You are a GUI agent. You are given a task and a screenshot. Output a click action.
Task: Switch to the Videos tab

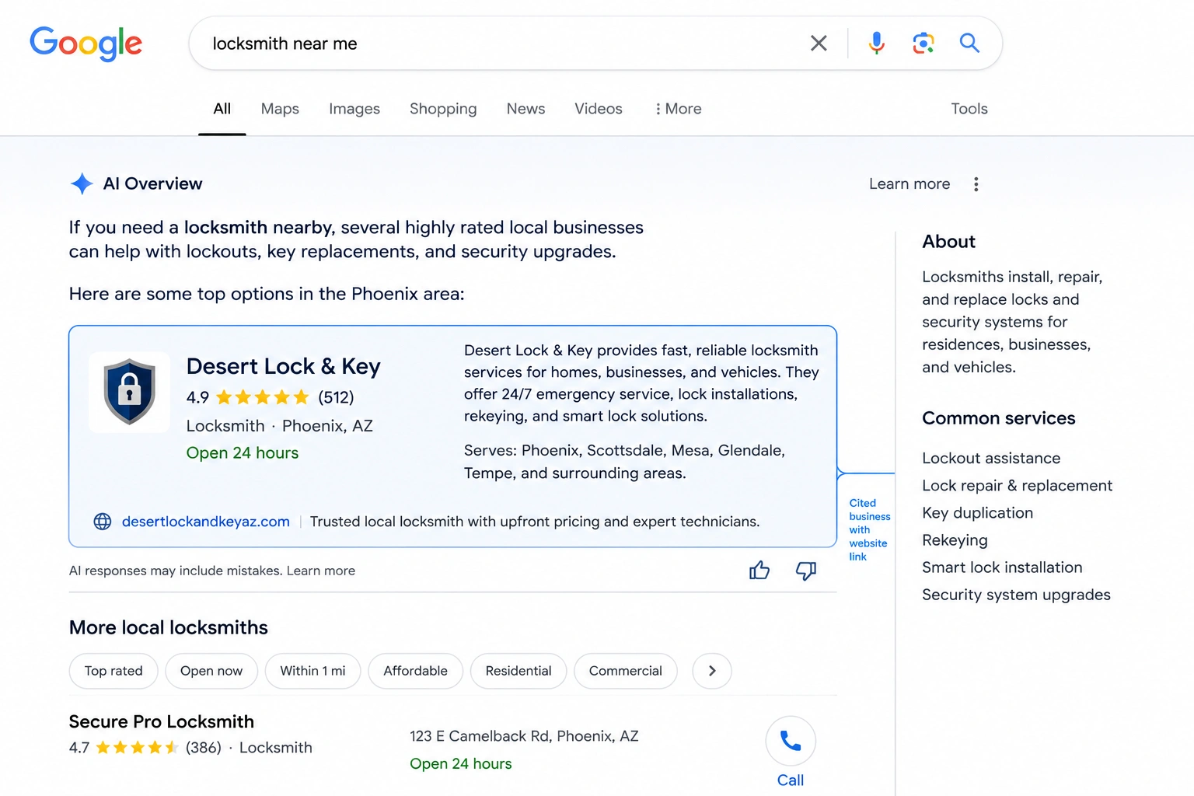click(599, 109)
